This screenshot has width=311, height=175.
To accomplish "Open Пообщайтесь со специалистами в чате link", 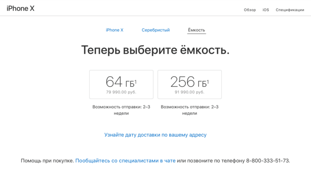I will [125, 160].
